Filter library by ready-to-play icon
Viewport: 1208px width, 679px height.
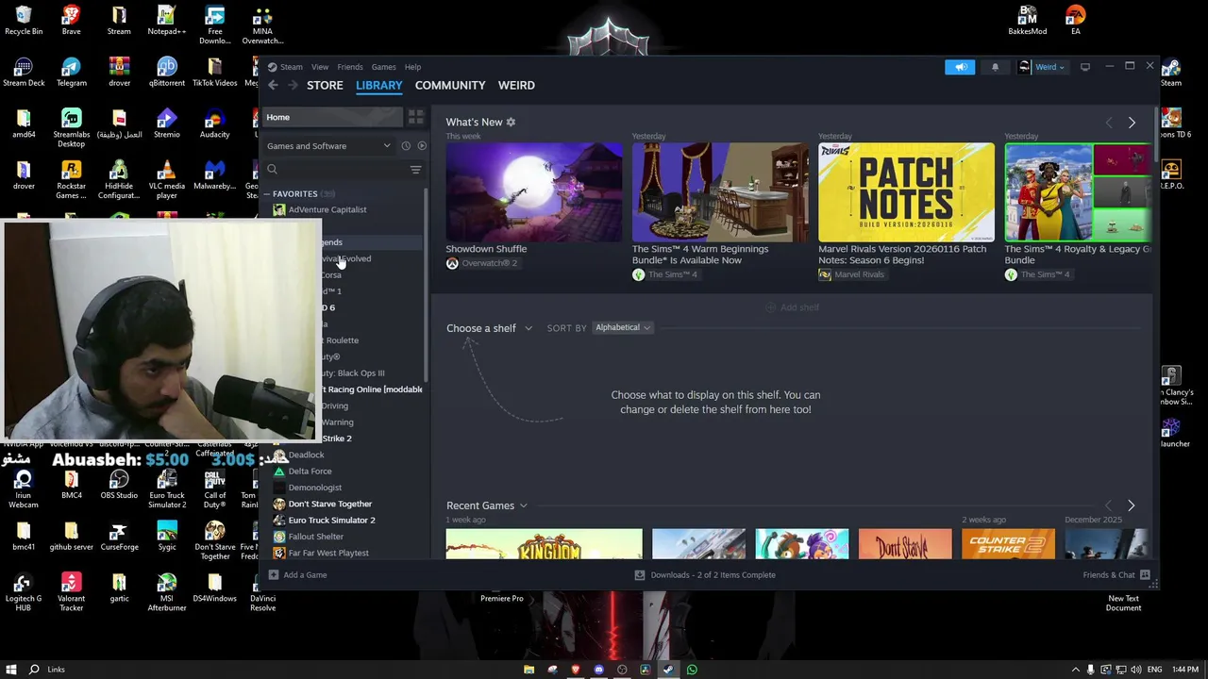click(x=422, y=146)
